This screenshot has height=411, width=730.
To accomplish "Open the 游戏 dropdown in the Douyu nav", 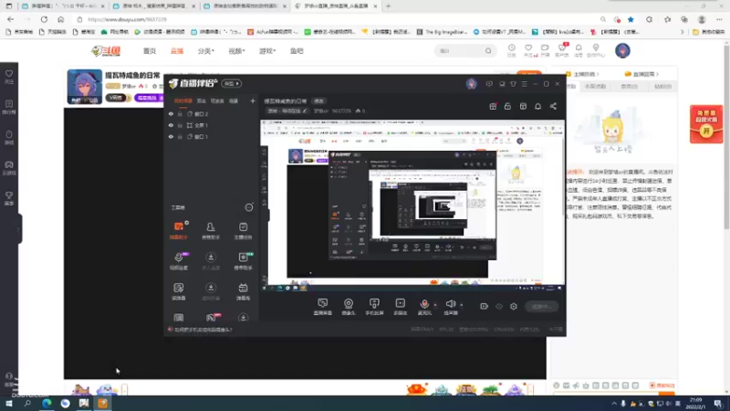I will [267, 51].
